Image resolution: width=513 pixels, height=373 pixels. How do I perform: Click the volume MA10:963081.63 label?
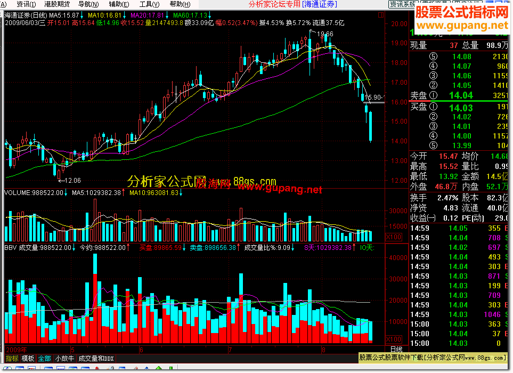pyautogui.click(x=154, y=193)
